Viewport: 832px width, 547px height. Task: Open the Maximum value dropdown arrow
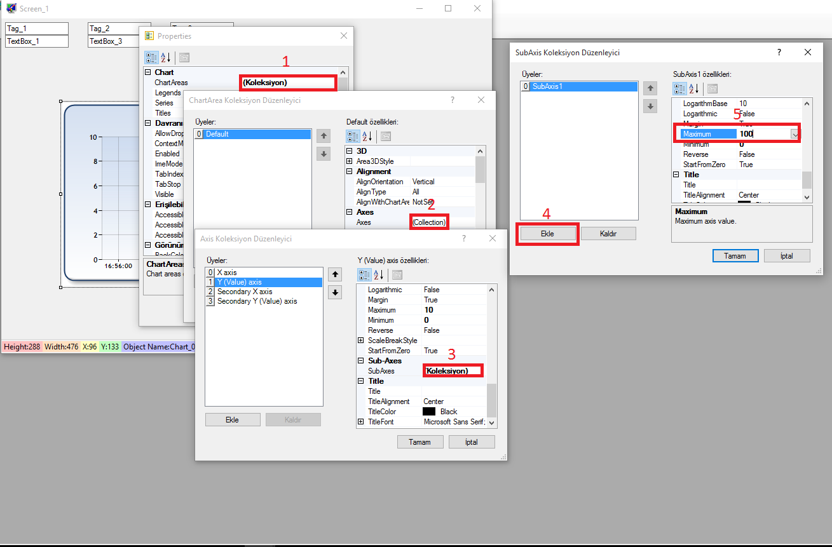coord(794,134)
